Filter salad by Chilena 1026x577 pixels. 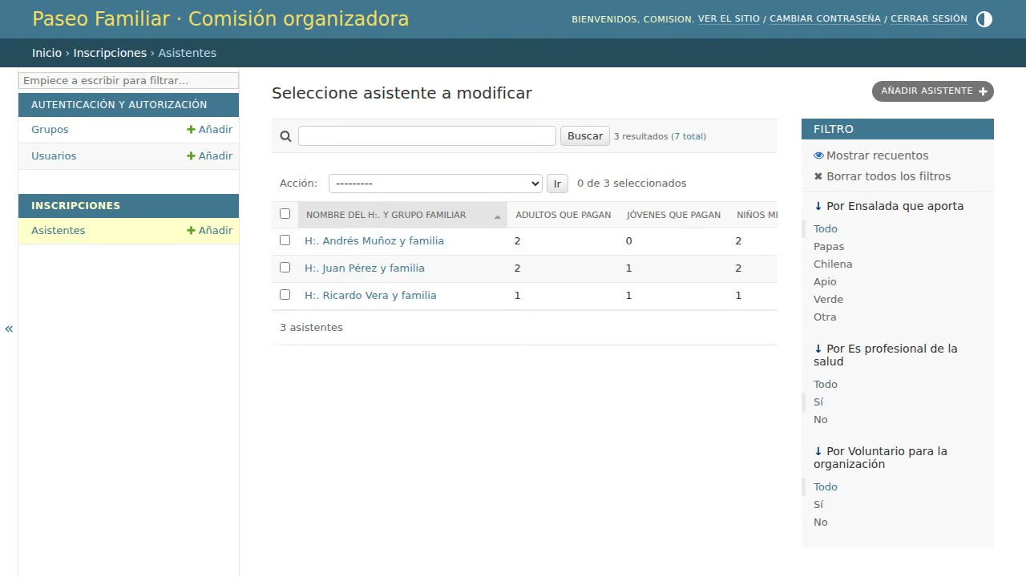click(x=833, y=264)
